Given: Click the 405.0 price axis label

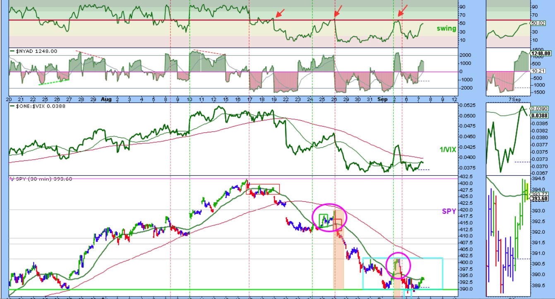Looking at the screenshot, I should click(x=467, y=249).
